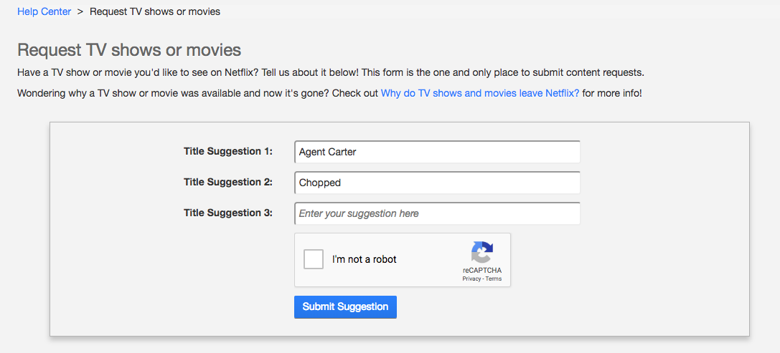Viewport: 780px width, 353px height.
Task: Click the "Title Suggestion 2:" label
Action: pyautogui.click(x=228, y=182)
